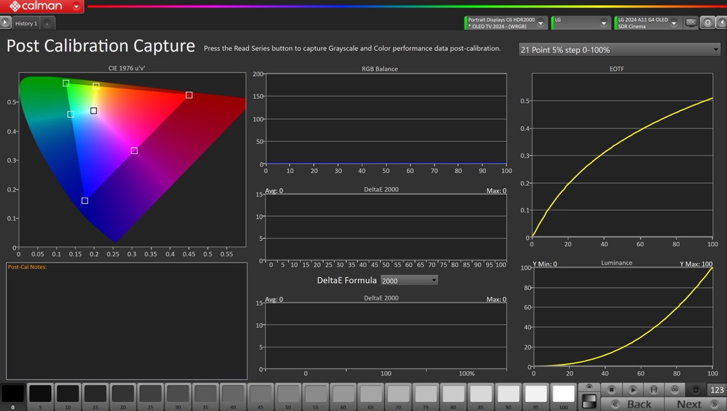727x411 pixels.
Task: Click the workflow play arrow at top left
Action: click(x=5, y=23)
